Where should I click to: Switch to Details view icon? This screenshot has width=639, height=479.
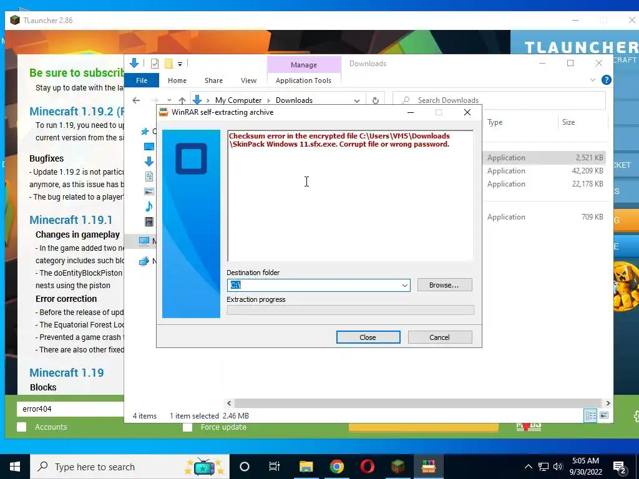(590, 415)
